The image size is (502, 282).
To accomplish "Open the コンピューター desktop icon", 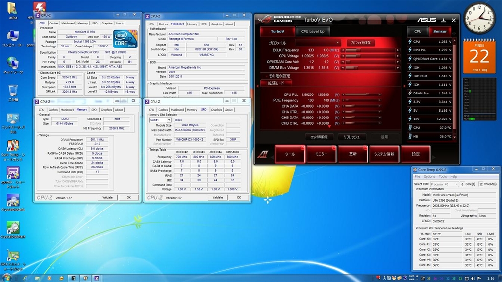I will click(13, 39).
